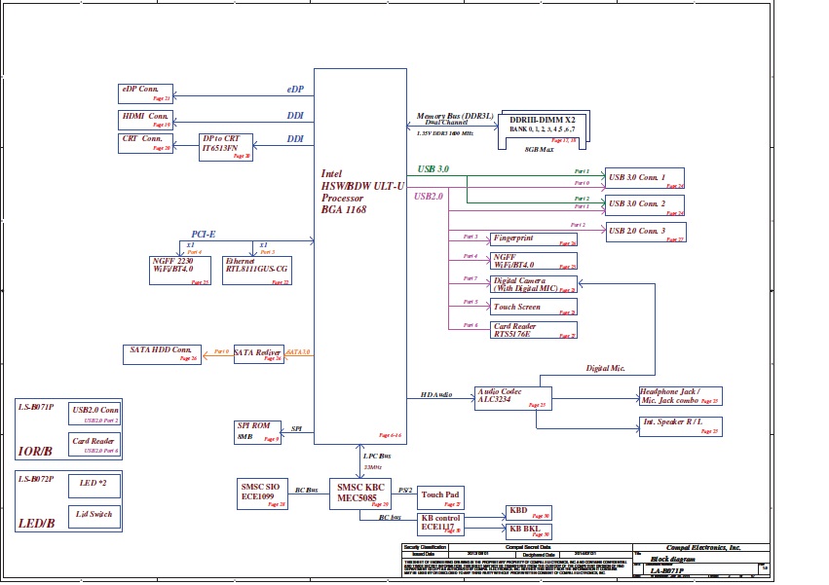Click the SATA HDD Conn. block
Screen dimensions: 829x585
pyautogui.click(x=161, y=353)
